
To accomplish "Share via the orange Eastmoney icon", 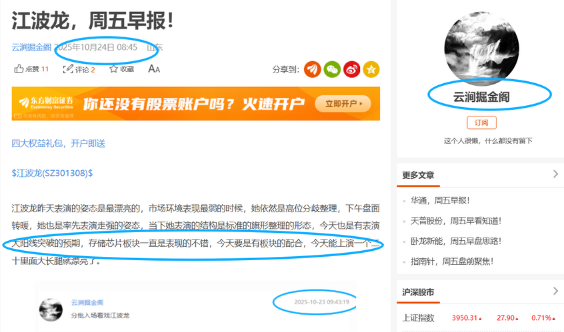I will click(x=313, y=69).
